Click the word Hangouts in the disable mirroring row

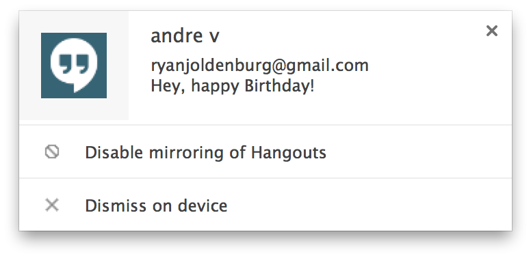point(289,153)
